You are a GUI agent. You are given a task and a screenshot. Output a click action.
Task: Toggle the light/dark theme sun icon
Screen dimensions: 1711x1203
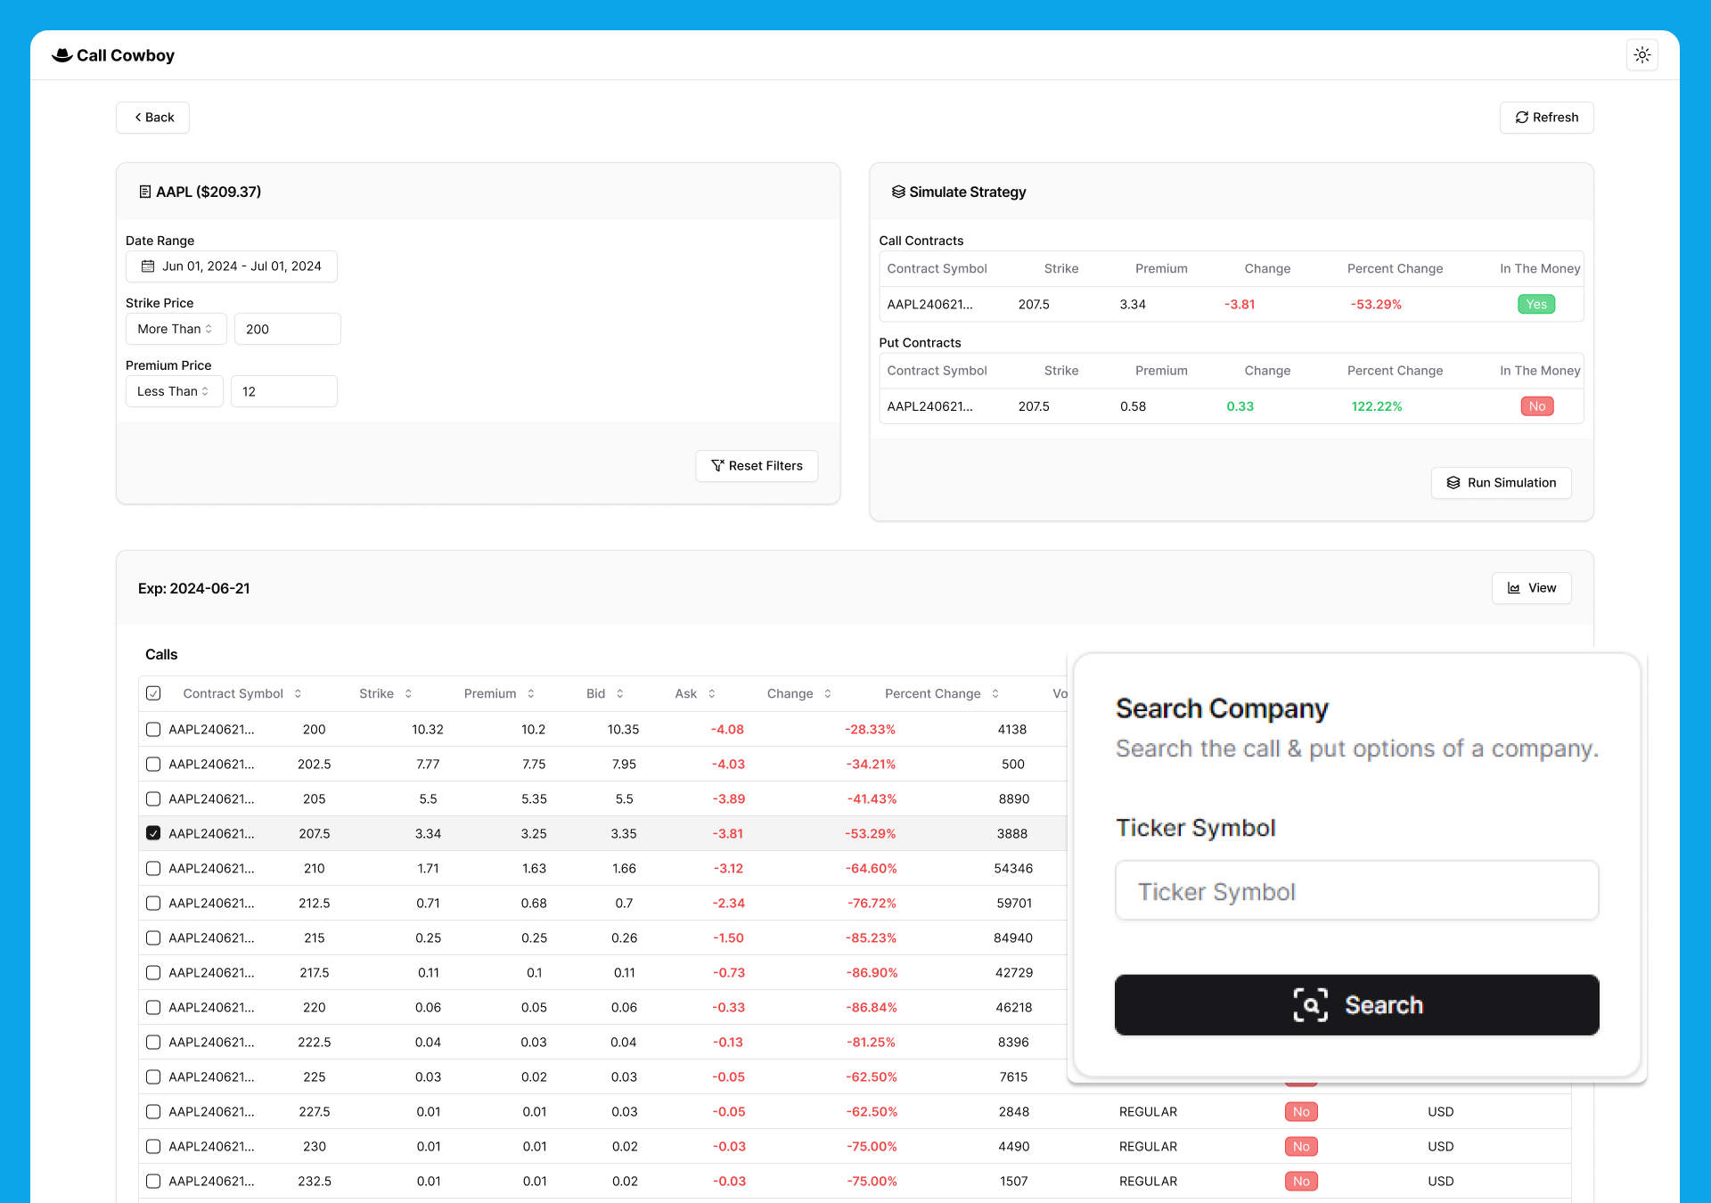[x=1641, y=55]
